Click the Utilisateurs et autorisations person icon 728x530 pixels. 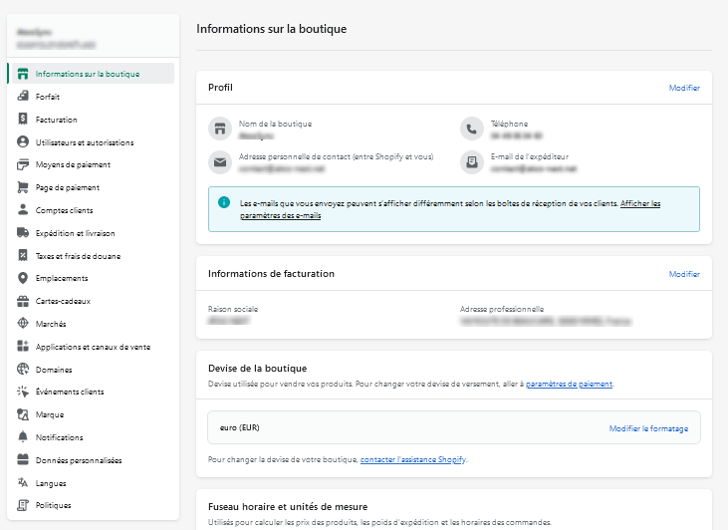click(x=23, y=141)
